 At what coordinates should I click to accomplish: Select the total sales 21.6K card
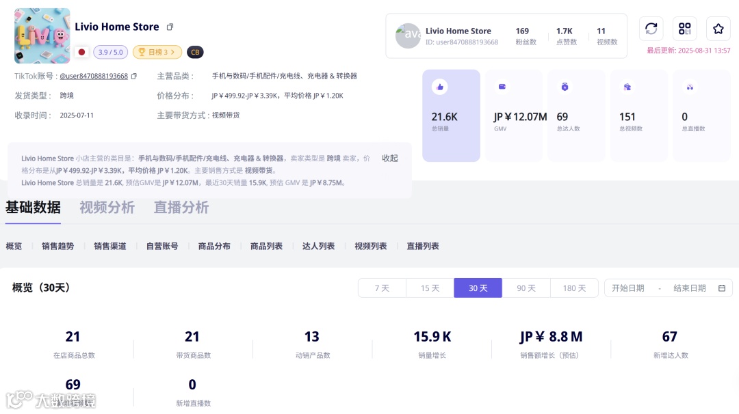pos(451,115)
